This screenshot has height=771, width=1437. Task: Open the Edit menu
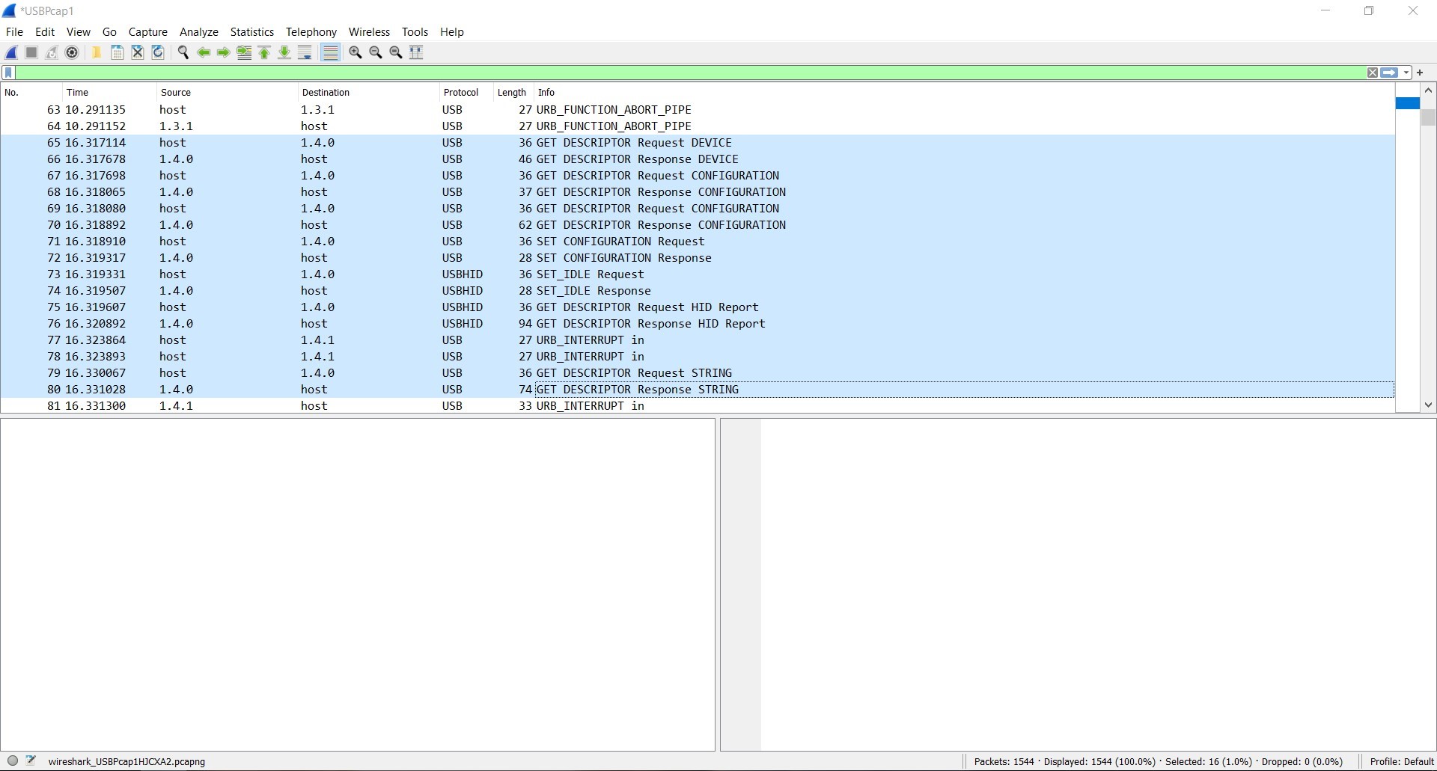point(45,32)
